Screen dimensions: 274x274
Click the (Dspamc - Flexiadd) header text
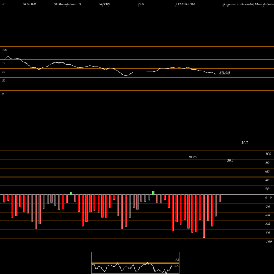(x=238, y=4)
